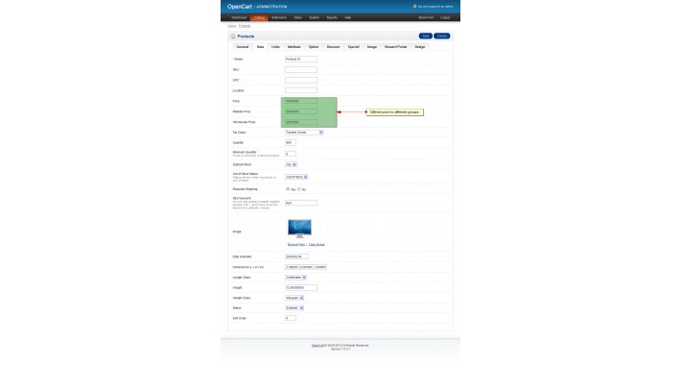The image size is (681, 365).
Task: Click the Model input field
Action: [301, 60]
